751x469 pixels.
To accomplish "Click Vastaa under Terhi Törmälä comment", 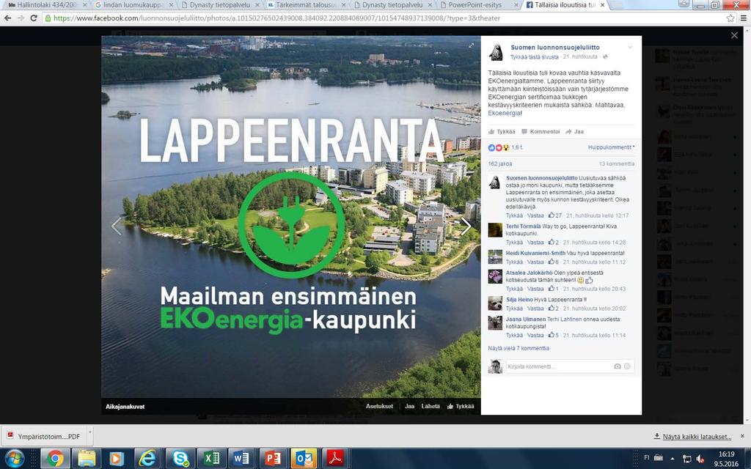I will [535, 243].
